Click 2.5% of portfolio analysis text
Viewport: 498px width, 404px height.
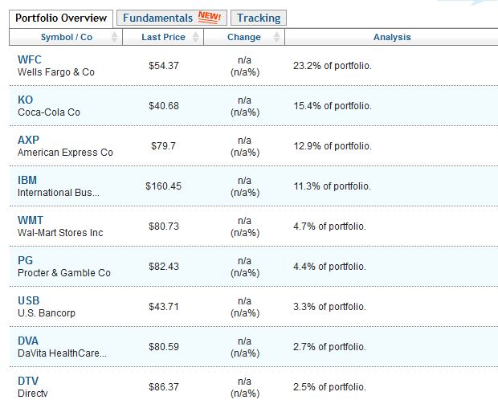point(329,387)
